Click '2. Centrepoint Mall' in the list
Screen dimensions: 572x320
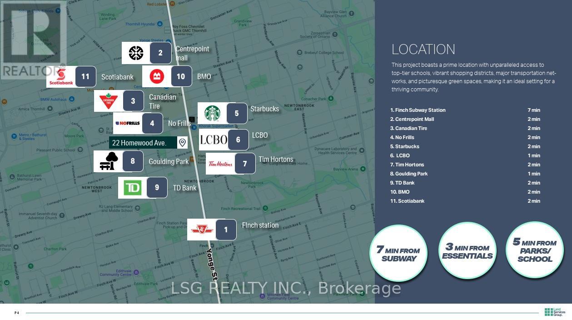coord(412,119)
